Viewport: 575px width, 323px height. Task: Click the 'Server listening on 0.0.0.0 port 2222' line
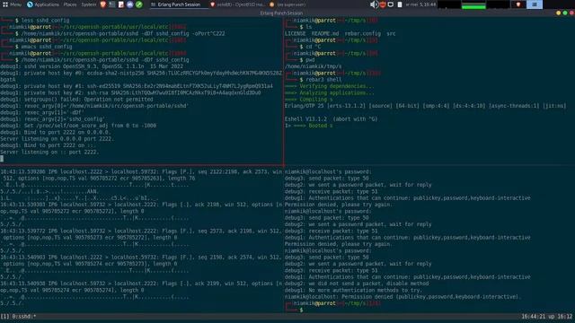coord(57,139)
